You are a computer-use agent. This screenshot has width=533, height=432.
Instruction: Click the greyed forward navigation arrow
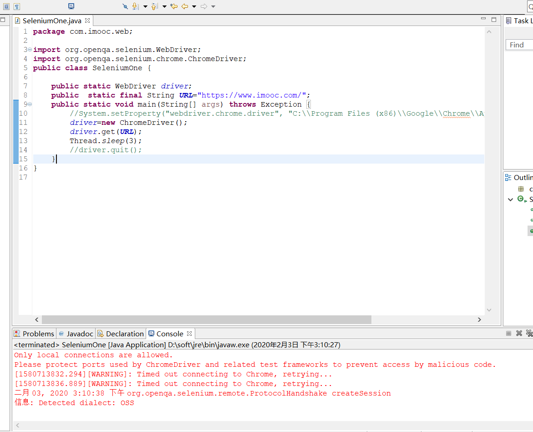pos(204,6)
